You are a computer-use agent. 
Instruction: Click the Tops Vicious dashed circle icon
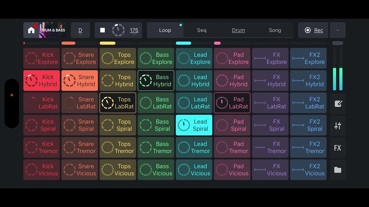tap(108, 170)
